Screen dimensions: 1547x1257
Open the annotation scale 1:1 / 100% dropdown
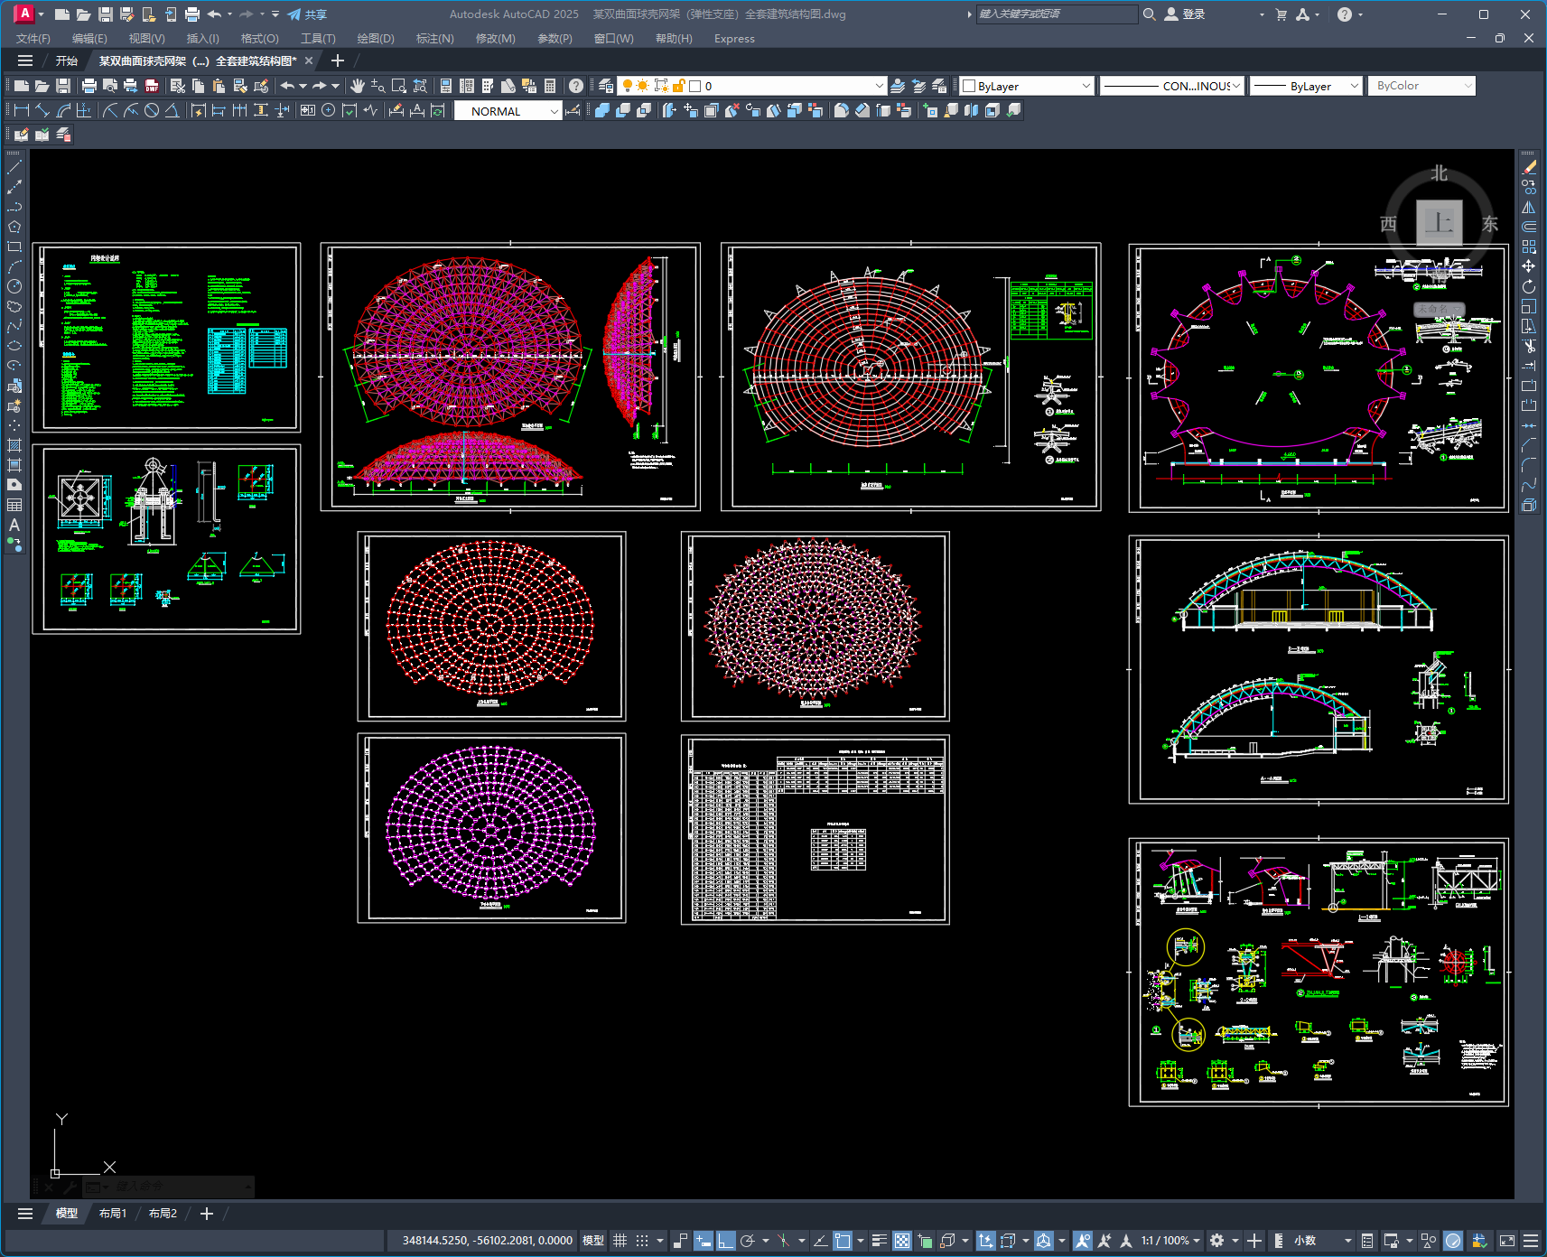[1170, 1241]
